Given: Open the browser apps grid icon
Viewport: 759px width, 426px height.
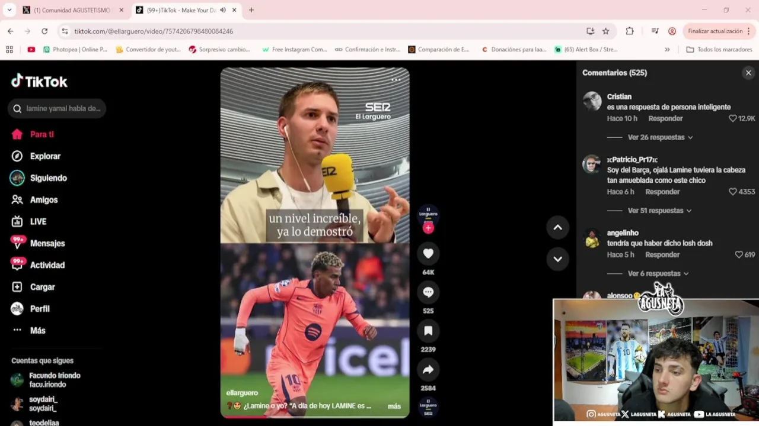Looking at the screenshot, I should [9, 50].
